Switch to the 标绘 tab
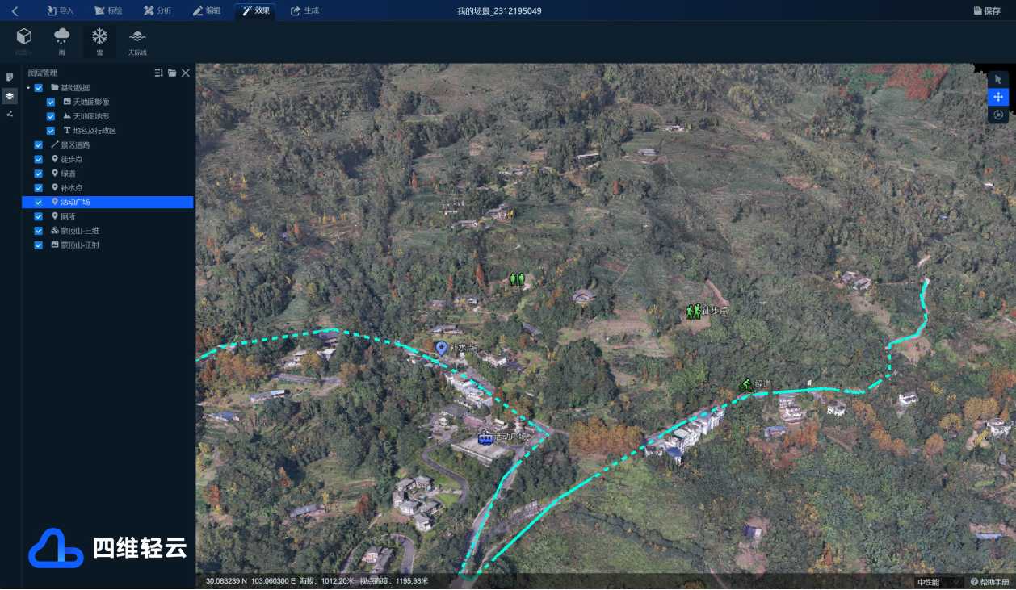 pyautogui.click(x=108, y=10)
